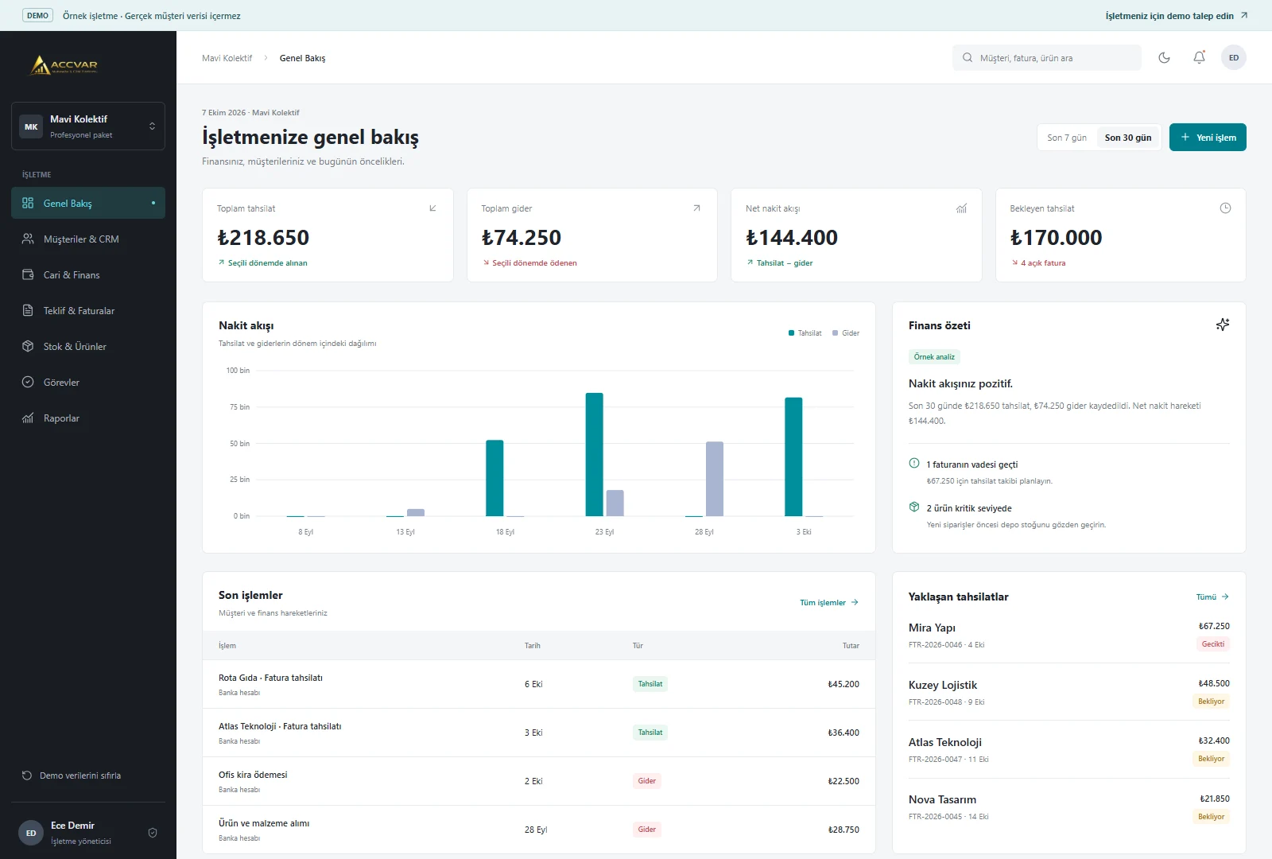Open the notifications bell
This screenshot has height=859, width=1272.
click(1199, 57)
